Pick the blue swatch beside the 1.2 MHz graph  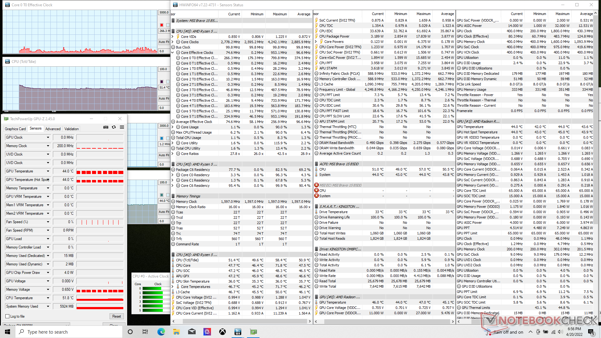point(162,138)
